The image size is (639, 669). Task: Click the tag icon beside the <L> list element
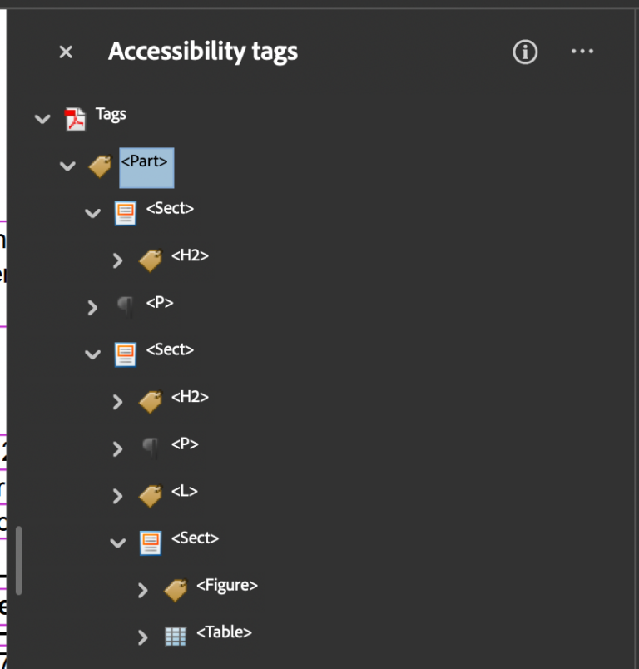(x=151, y=496)
